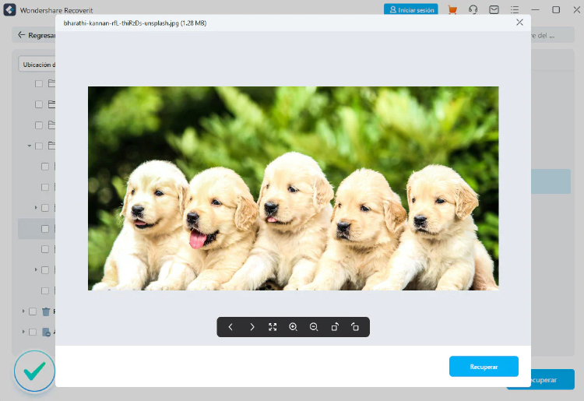Close the image preview dialog
Image resolution: width=584 pixels, height=401 pixels.
click(519, 23)
